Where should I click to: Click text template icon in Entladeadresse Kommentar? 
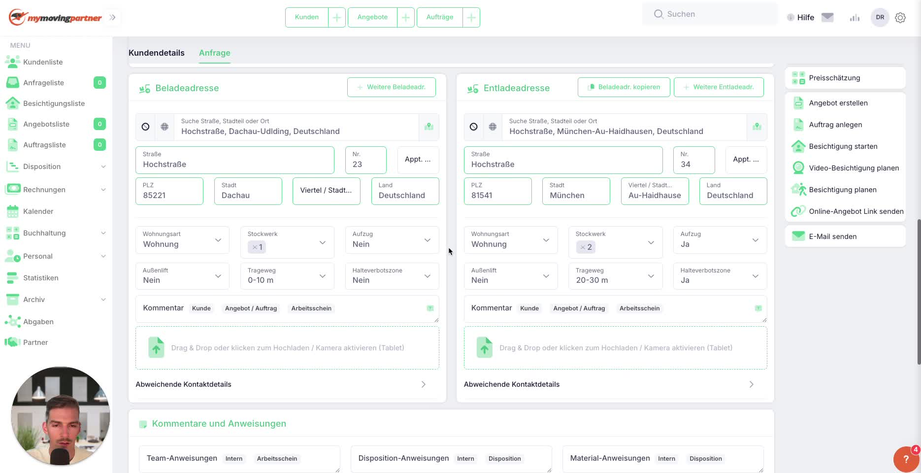758,308
